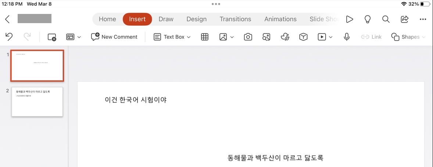Undo the last action
Screen dimensions: 433x167
pyautogui.click(x=9, y=37)
